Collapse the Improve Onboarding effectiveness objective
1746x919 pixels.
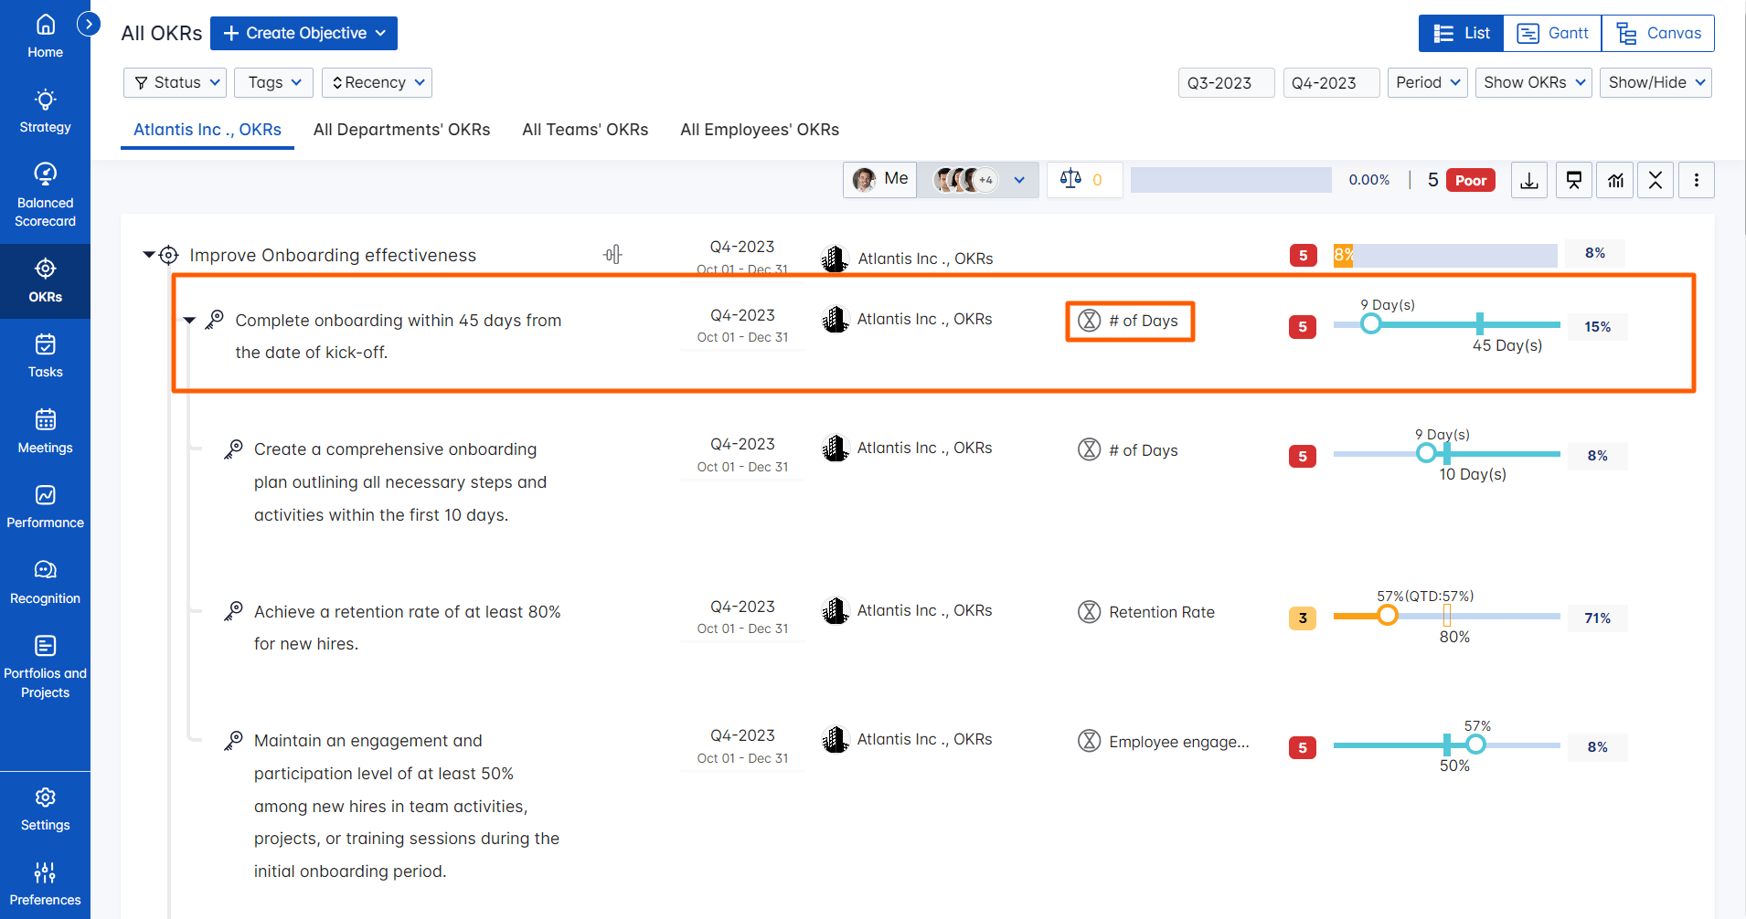[x=148, y=255]
